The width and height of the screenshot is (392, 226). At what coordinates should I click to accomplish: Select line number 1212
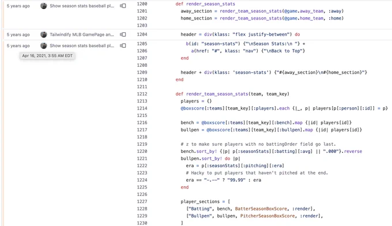tap(142, 94)
